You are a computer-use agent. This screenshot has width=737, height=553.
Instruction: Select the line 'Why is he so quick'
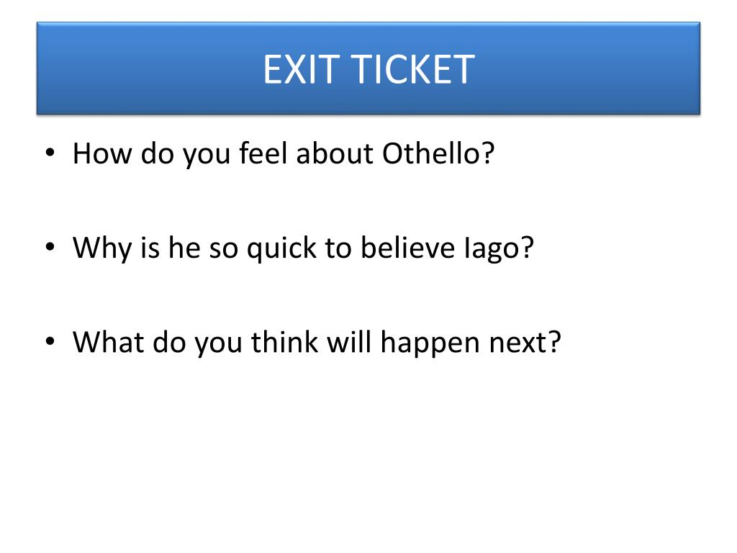pos(303,248)
